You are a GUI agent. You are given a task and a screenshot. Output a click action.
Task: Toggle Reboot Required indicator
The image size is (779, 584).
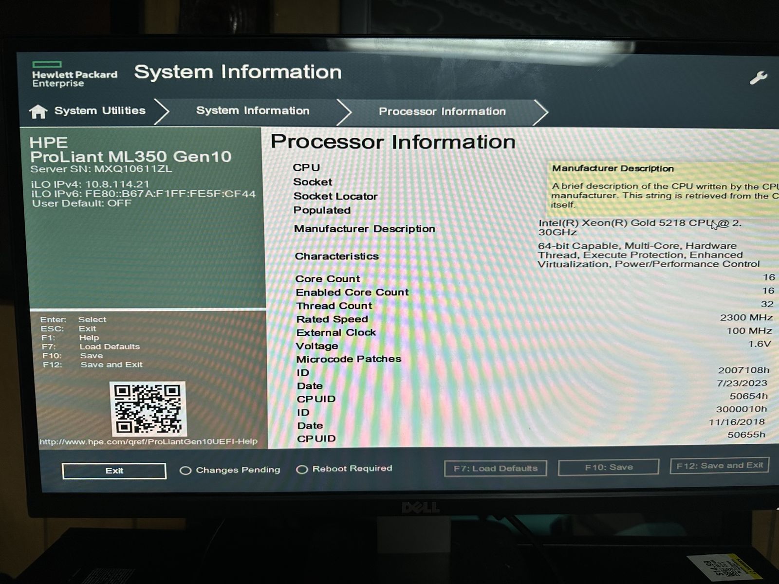[302, 470]
